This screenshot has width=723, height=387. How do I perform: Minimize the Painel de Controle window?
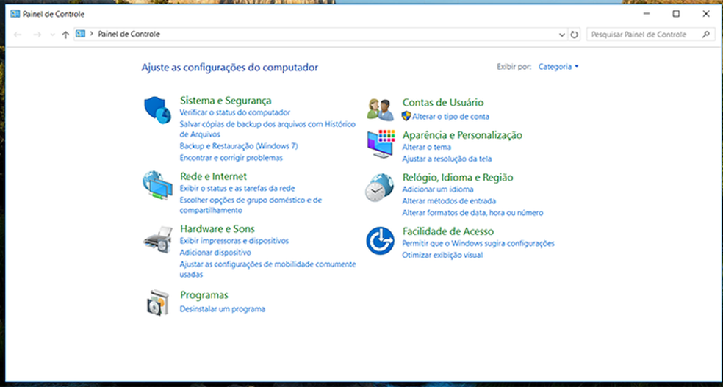(x=646, y=14)
